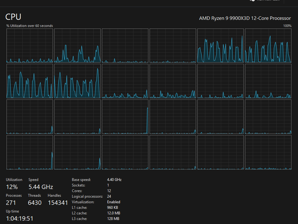Click the 12.0 MB L2 cache value
298x224 pixels.
click(x=114, y=213)
